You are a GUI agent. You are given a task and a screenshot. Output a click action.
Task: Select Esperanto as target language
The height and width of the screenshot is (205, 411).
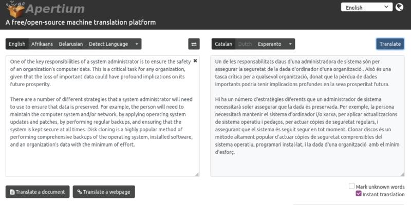click(x=269, y=44)
